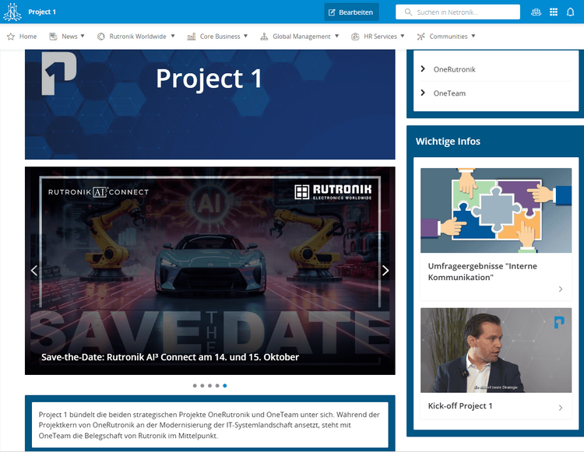Expand the Communities dropdown arrow
The image size is (584, 452).
tap(473, 36)
